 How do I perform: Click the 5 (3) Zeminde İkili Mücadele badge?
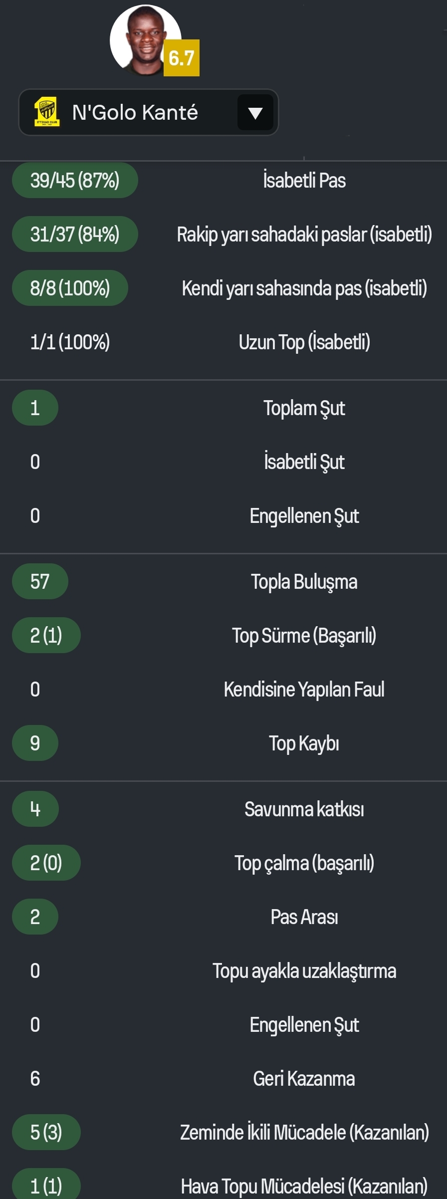(46, 1132)
